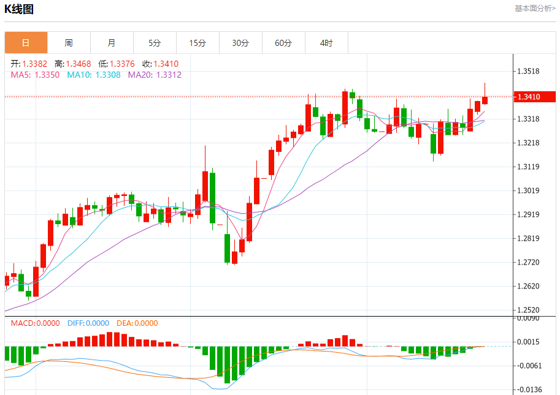Switch to the 4时 four-hour tab
560x395 pixels.
tap(326, 43)
